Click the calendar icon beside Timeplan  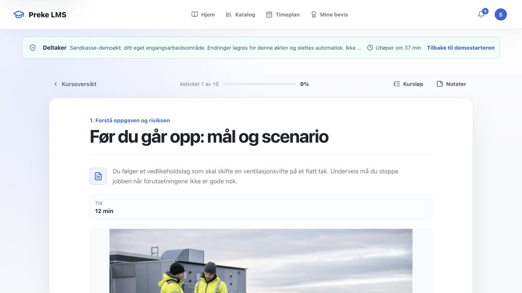269,15
